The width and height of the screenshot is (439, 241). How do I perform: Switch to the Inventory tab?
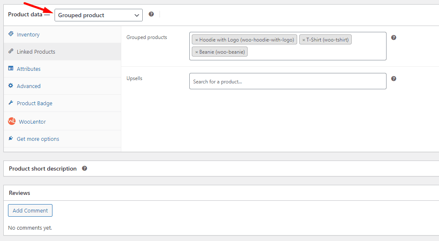point(28,34)
